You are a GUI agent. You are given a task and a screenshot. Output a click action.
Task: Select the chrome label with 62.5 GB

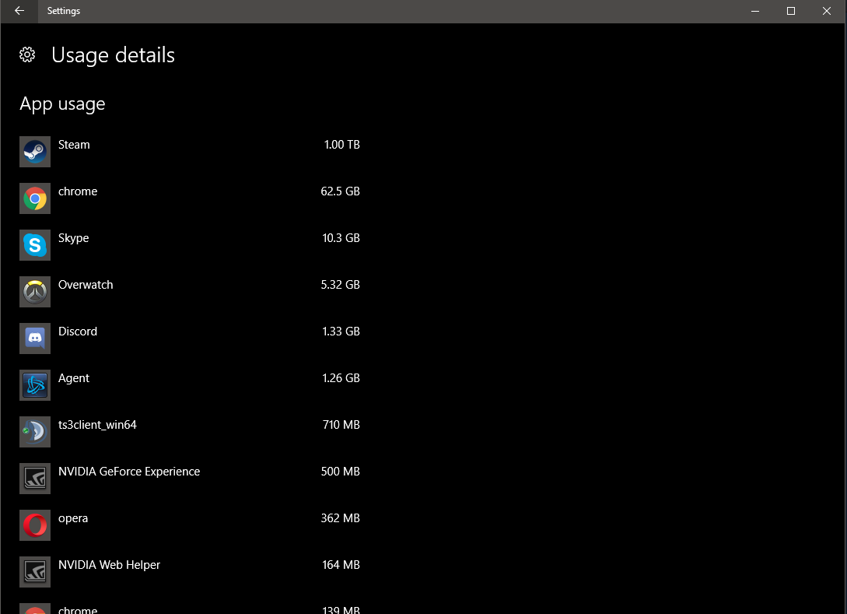click(x=78, y=191)
